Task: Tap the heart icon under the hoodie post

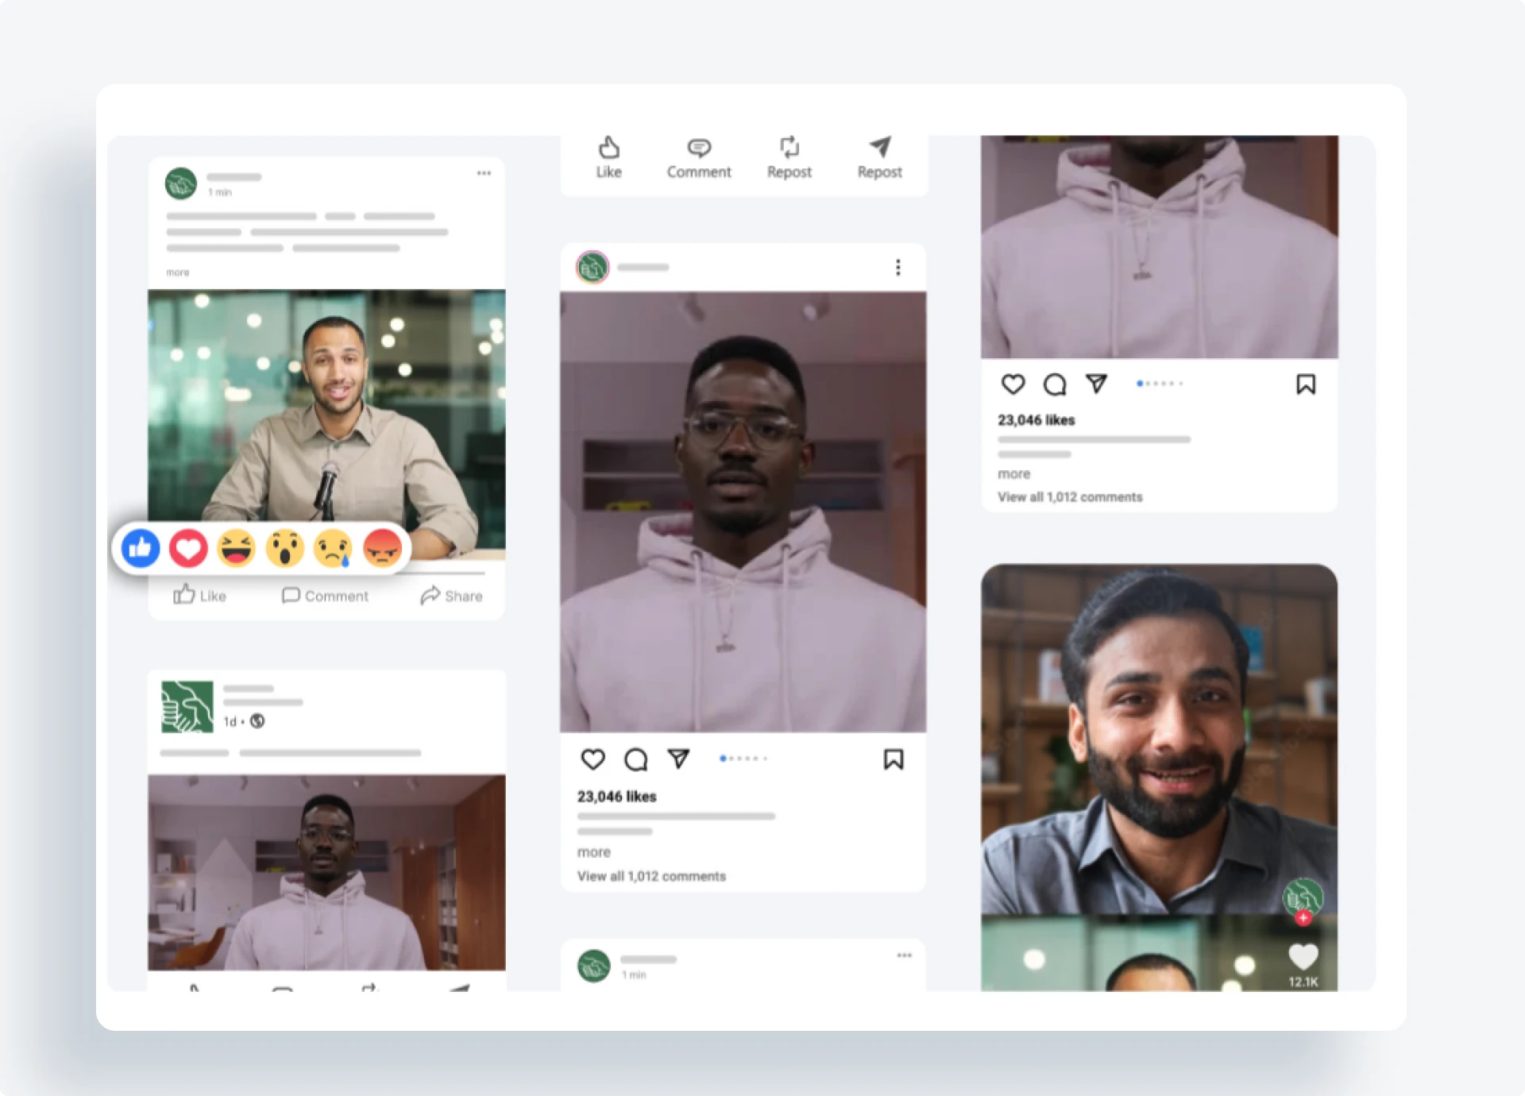Action: pos(593,759)
